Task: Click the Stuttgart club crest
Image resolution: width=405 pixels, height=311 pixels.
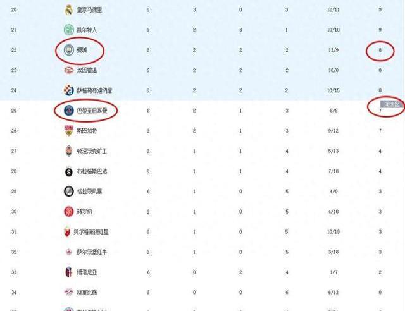Action: [69, 131]
